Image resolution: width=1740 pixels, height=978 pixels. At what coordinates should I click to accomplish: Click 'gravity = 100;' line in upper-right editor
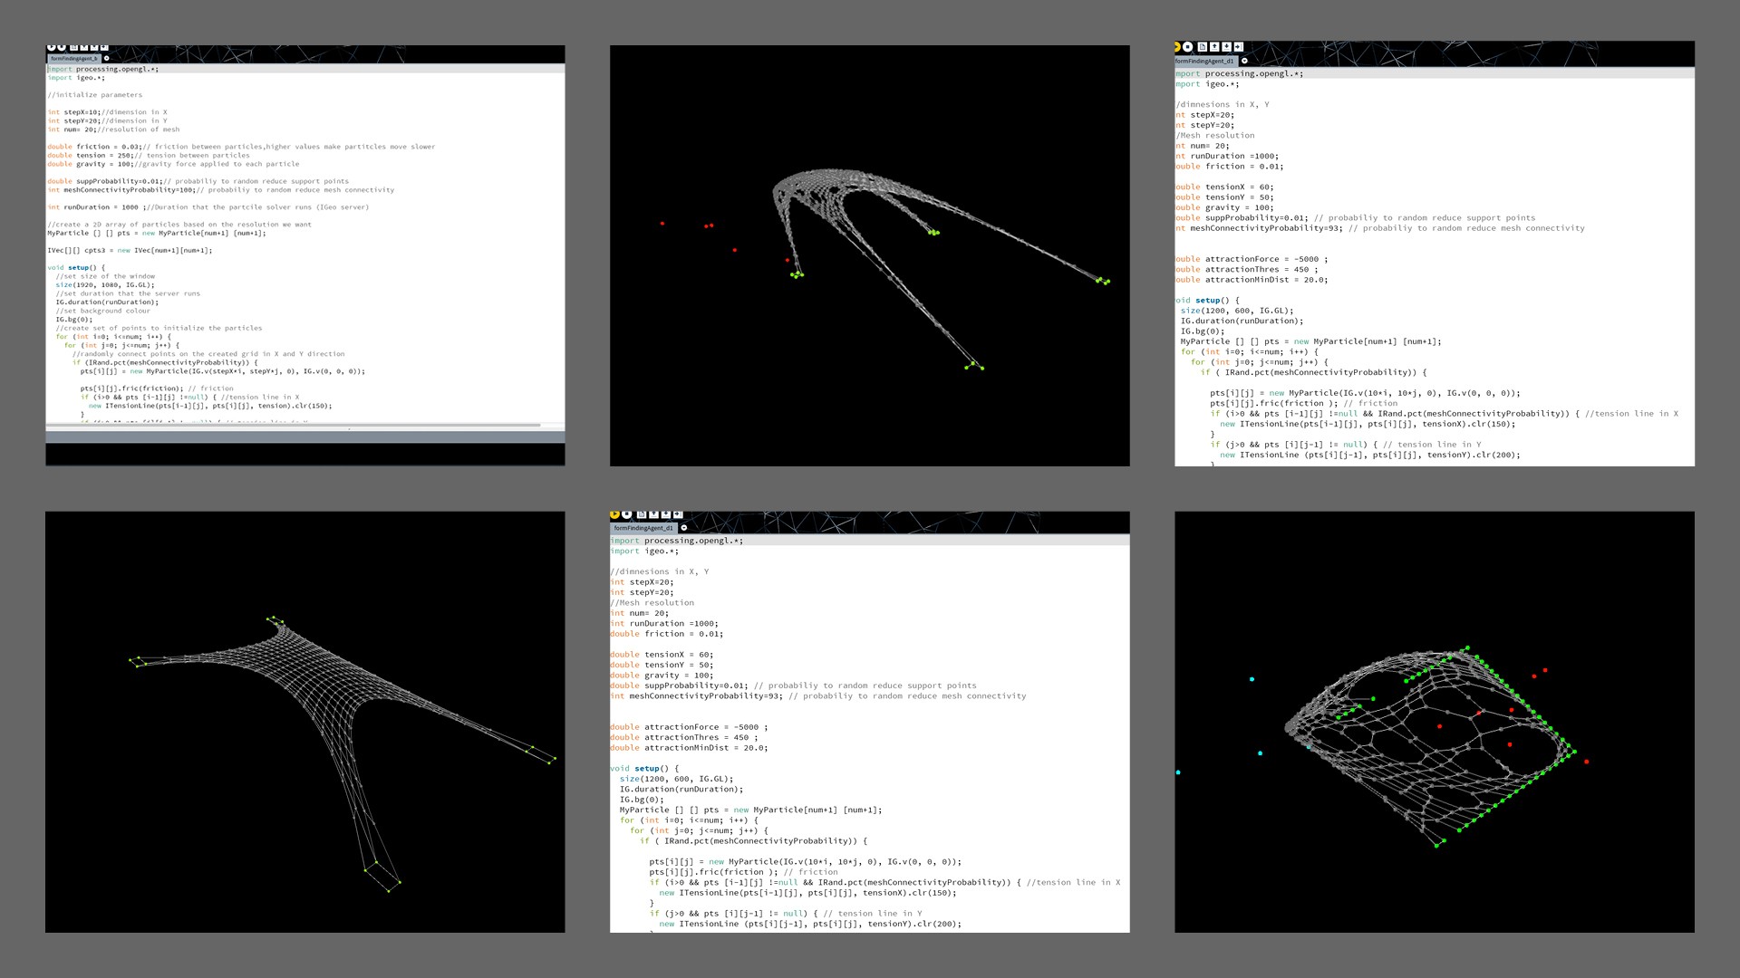click(x=1224, y=207)
